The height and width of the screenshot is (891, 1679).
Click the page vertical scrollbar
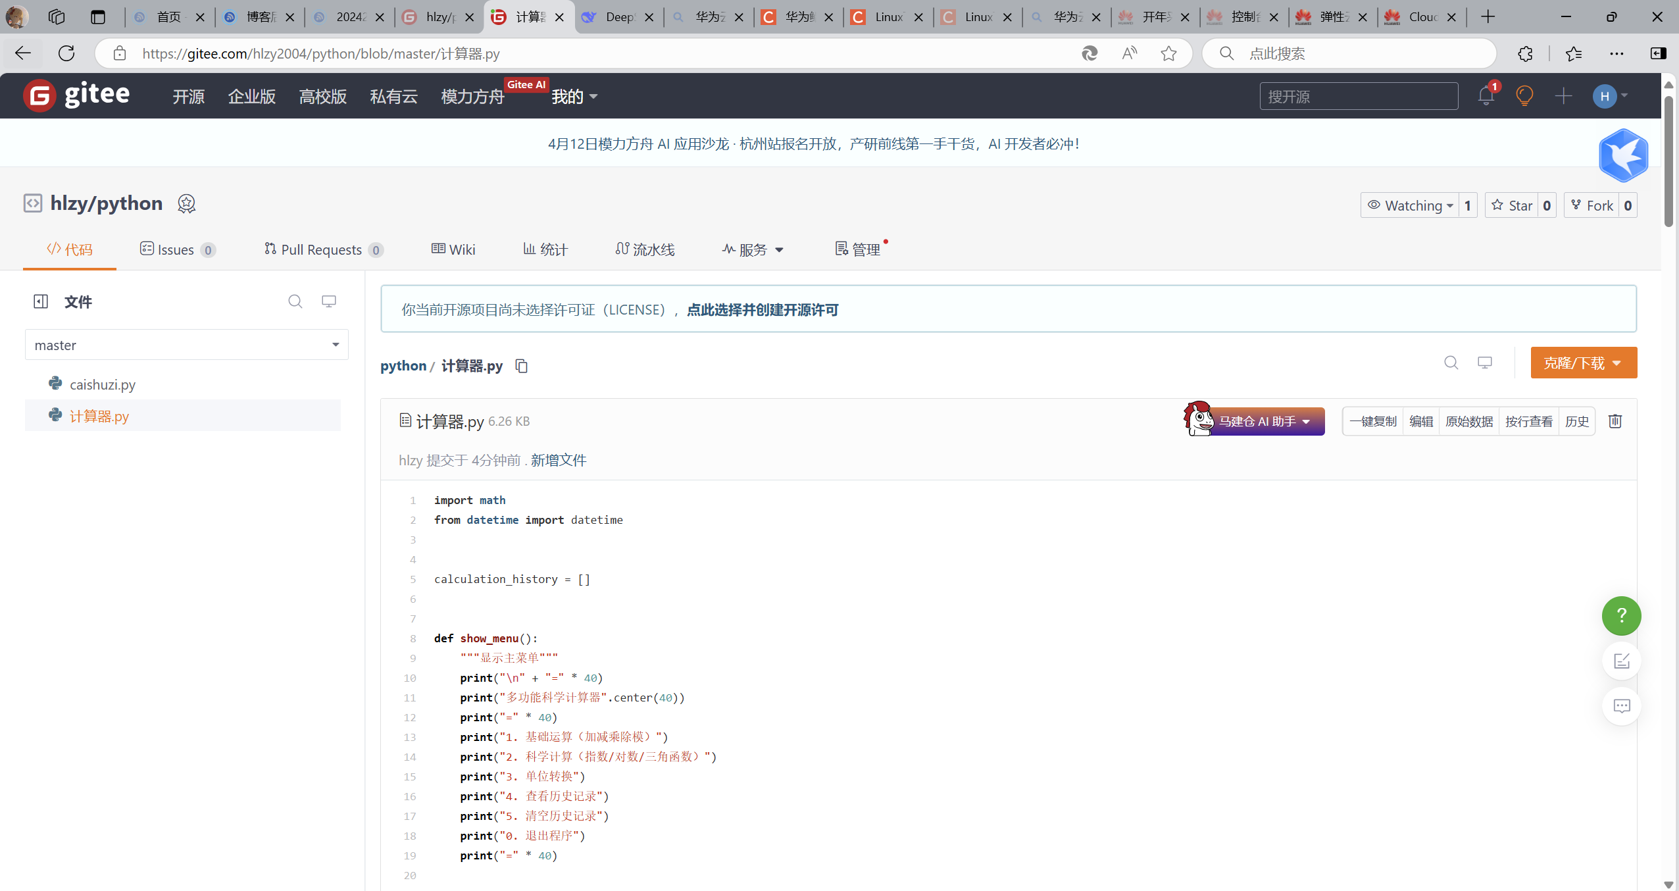[1668, 161]
